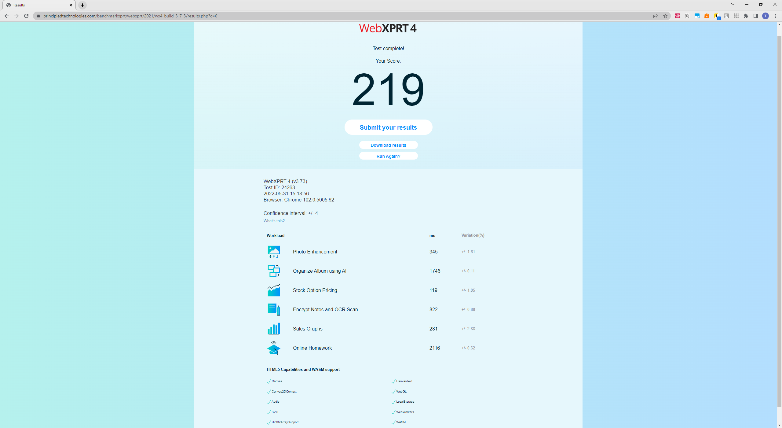Open the What's this? link

pyautogui.click(x=274, y=221)
